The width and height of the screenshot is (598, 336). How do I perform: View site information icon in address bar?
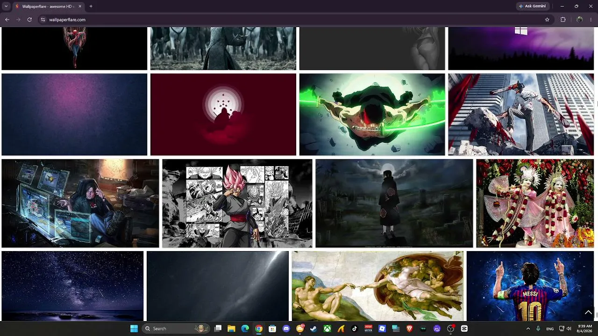43,20
